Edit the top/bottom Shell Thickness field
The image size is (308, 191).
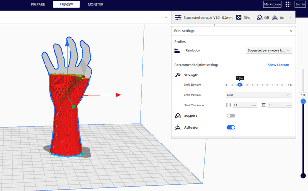pos(280,105)
